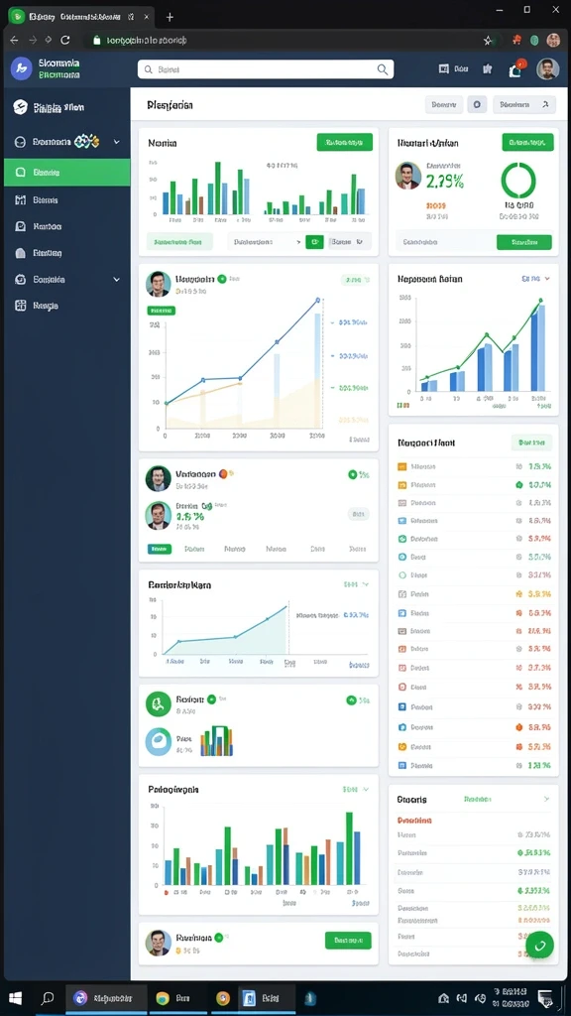Open the gray dropdown with arrow in the page title bar

(x=524, y=104)
